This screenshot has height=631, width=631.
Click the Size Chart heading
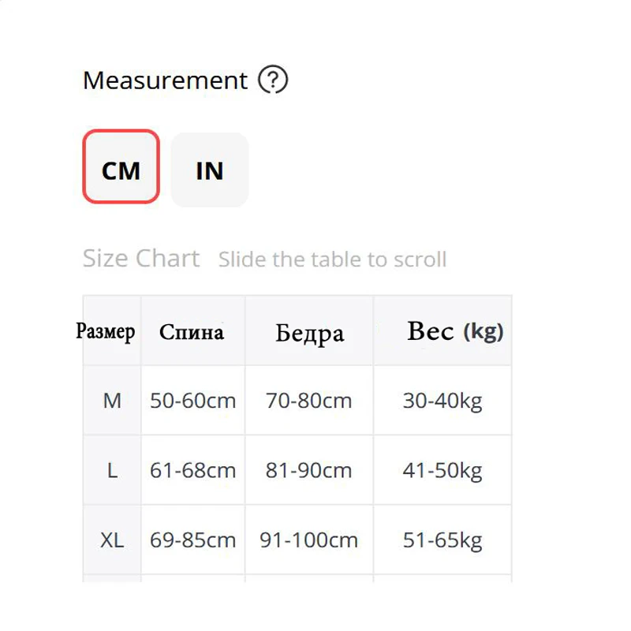pos(141,259)
